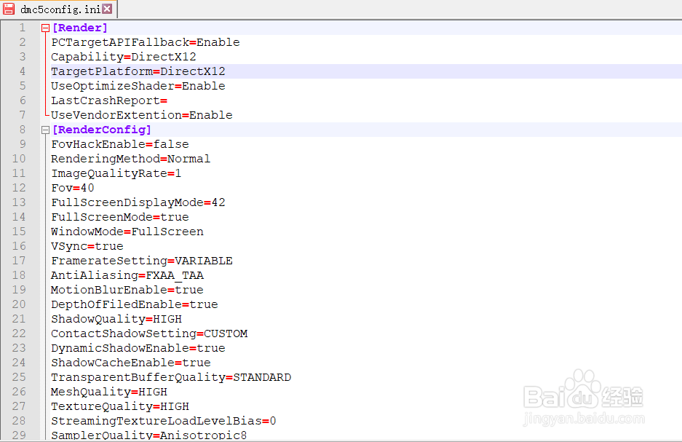Click line WindowMode=FullScreen

click(127, 232)
